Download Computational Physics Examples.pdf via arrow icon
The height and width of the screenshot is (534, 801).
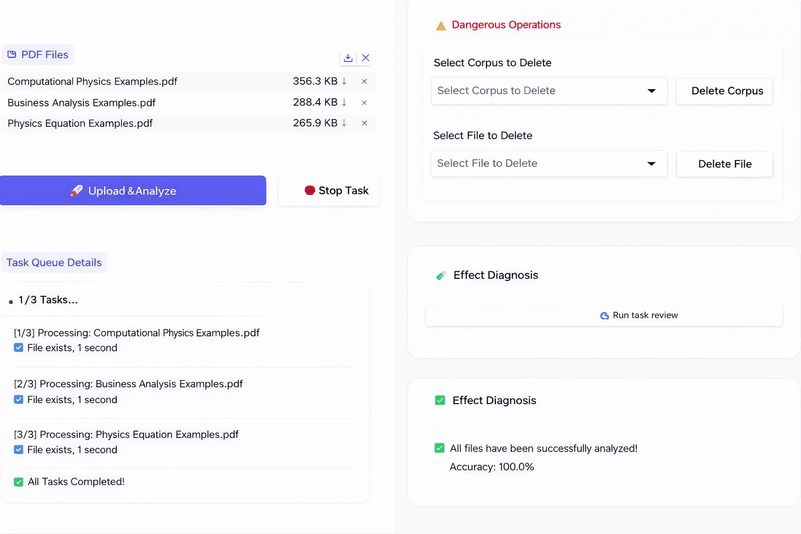pos(344,81)
